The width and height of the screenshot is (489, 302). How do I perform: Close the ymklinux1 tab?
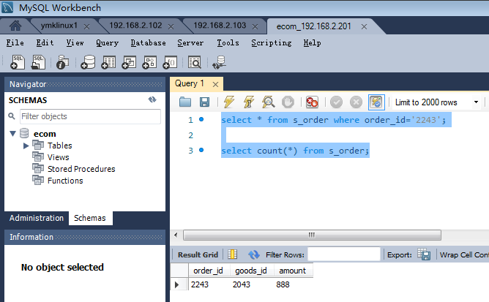[x=86, y=27]
